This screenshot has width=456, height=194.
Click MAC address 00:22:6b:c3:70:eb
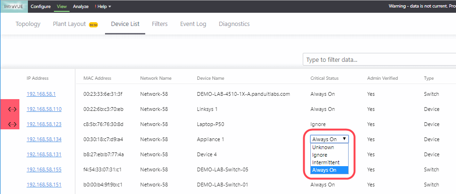pyautogui.click(x=103, y=109)
